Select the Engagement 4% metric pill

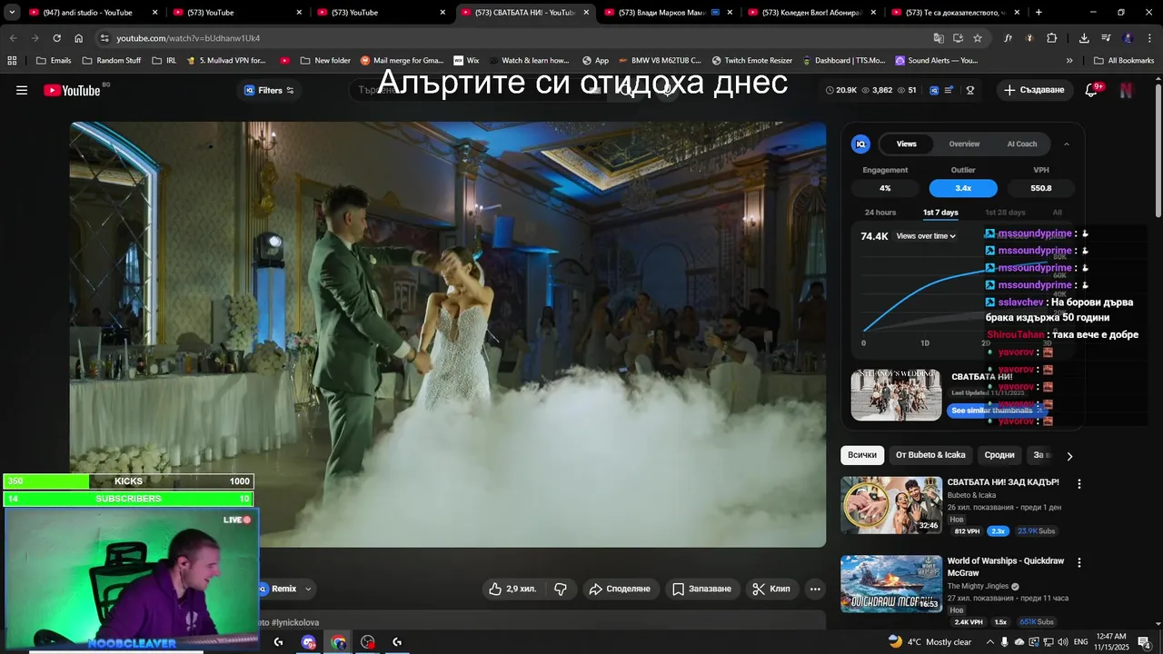(x=885, y=188)
